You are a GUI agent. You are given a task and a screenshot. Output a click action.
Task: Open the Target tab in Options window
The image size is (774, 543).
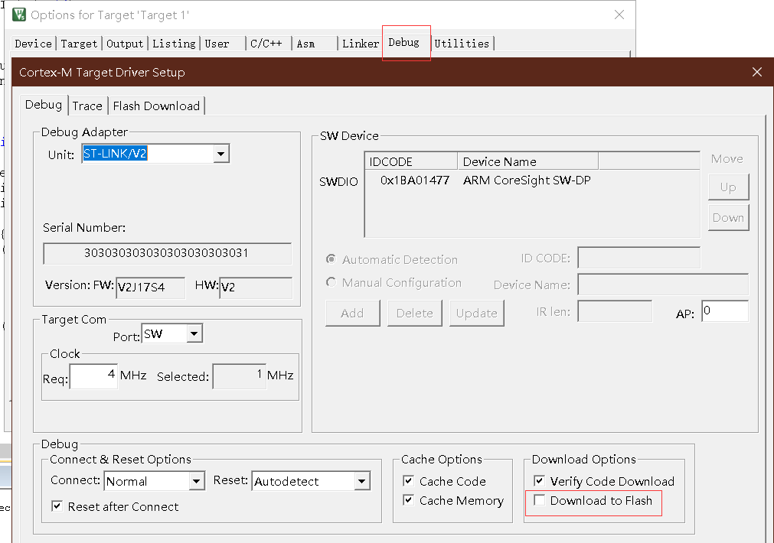tap(79, 44)
